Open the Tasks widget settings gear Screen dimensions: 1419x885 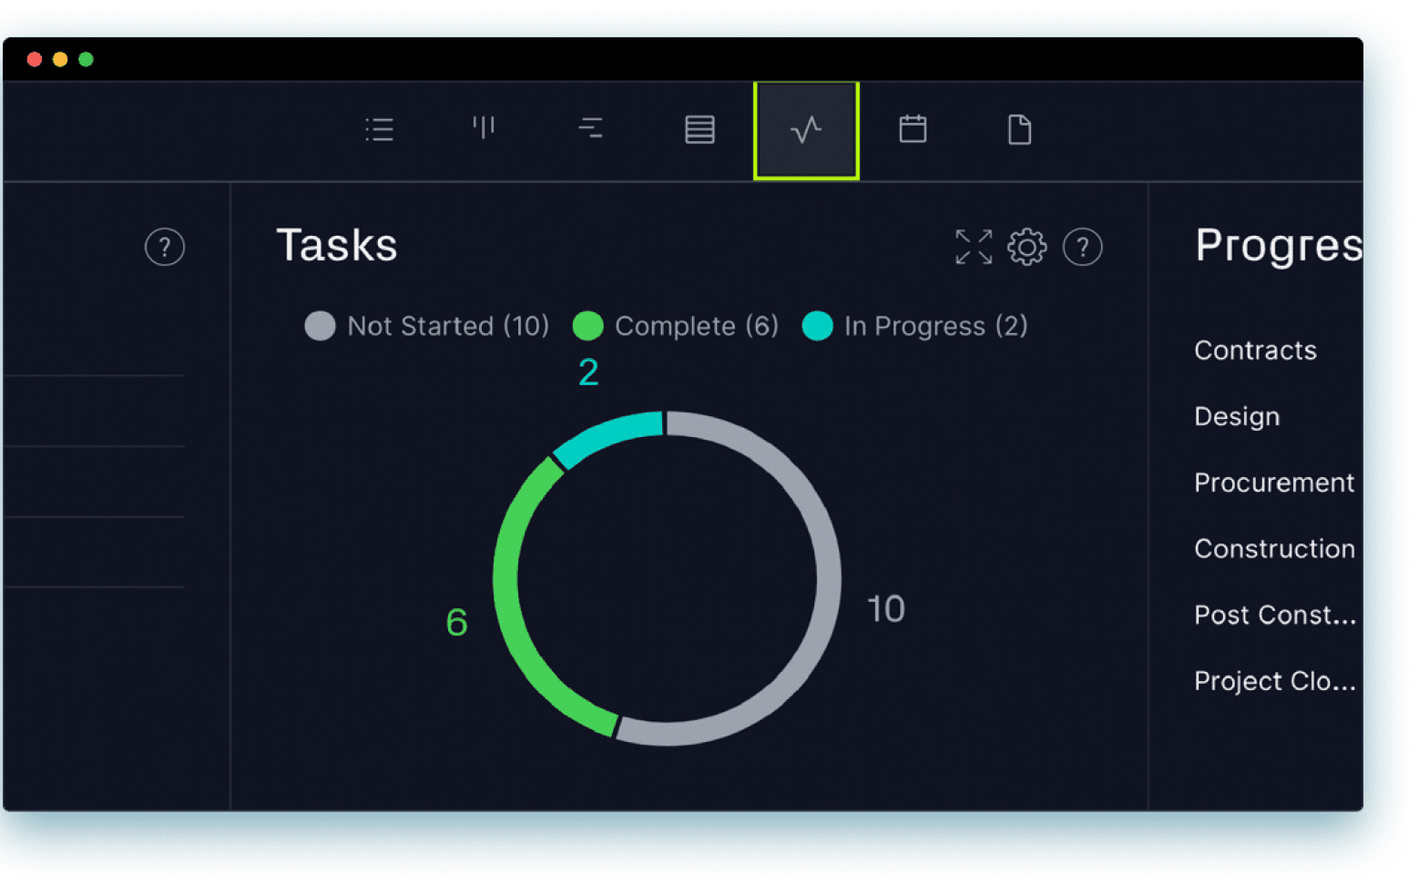click(x=1026, y=246)
